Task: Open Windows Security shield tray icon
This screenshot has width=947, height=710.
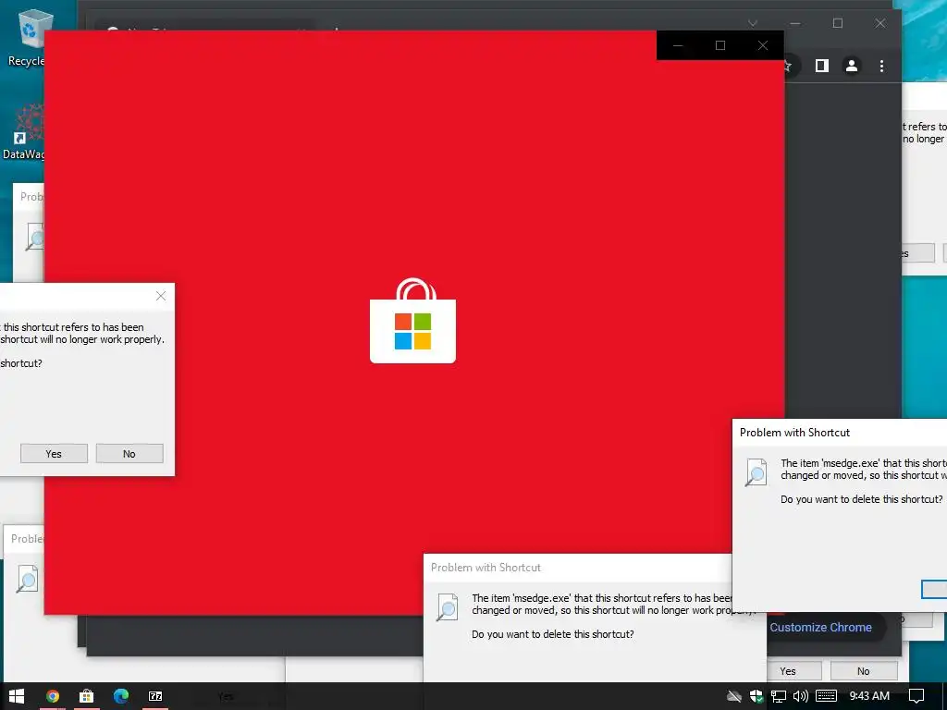Action: (x=756, y=696)
